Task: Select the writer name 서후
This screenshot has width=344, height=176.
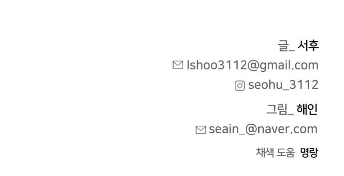Action: pyautogui.click(x=308, y=46)
